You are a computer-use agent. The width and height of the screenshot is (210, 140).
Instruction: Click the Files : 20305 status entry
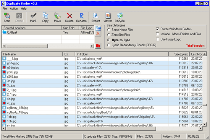tap(145, 137)
